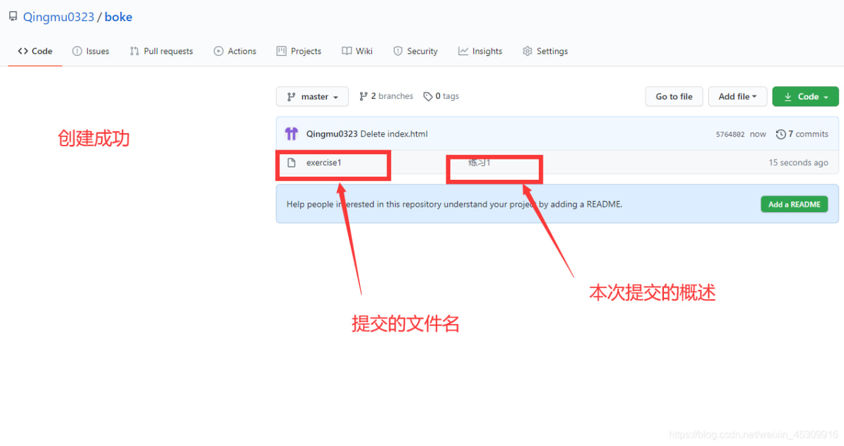
Task: Expand the master branch dropdown
Action: (x=313, y=96)
